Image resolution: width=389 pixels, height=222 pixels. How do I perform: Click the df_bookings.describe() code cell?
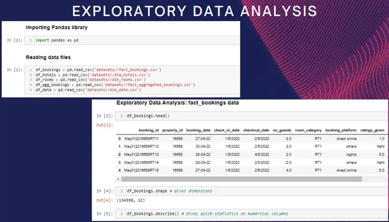(251, 214)
